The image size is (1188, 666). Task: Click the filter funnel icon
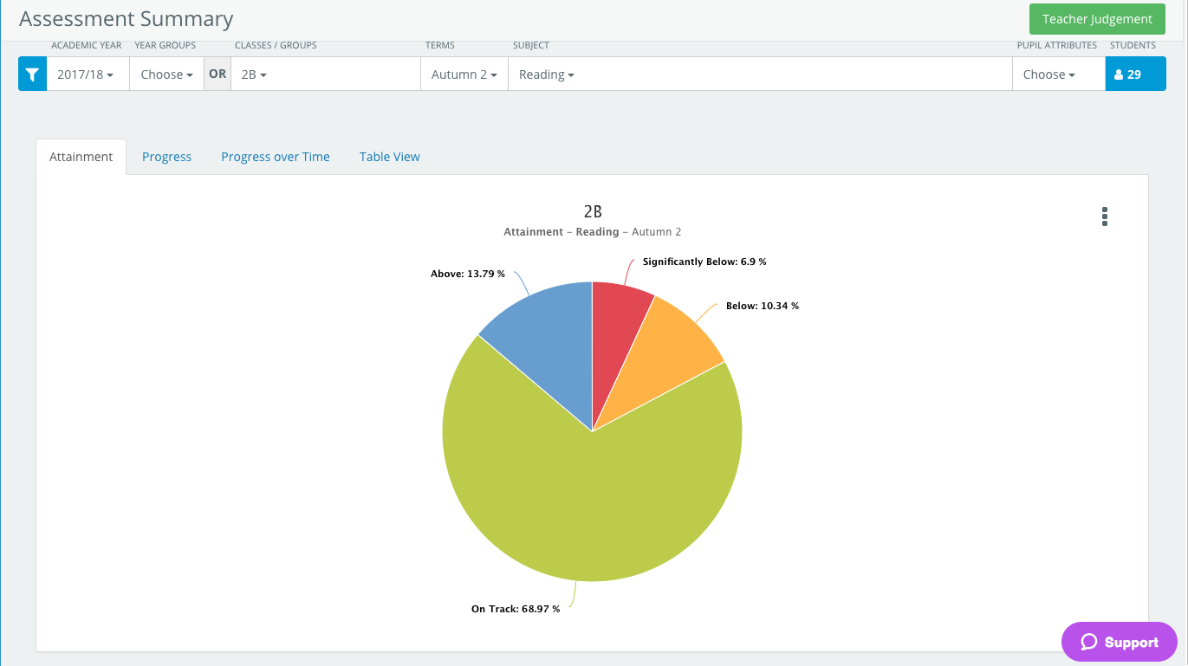32,74
